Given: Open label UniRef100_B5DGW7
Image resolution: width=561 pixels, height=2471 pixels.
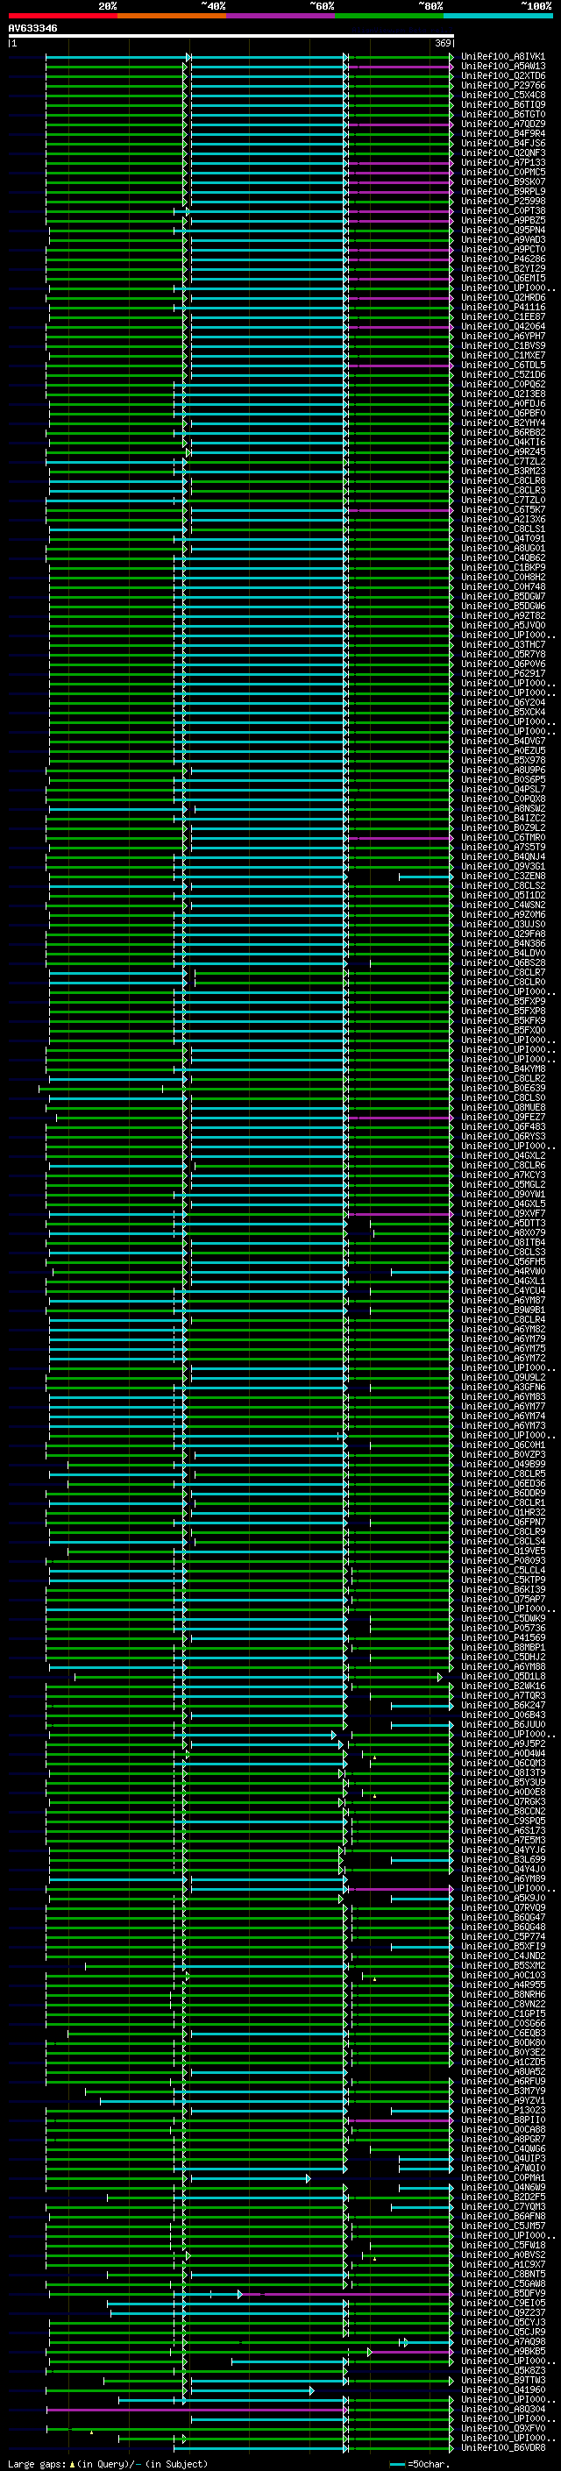Looking at the screenshot, I should tap(503, 597).
